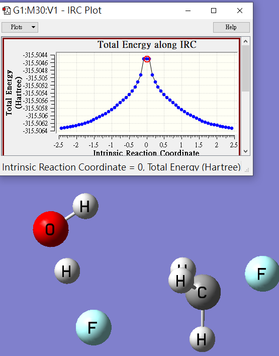Minimize the IRC Plot window
The height and width of the screenshot is (356, 279).
pyautogui.click(x=188, y=11)
